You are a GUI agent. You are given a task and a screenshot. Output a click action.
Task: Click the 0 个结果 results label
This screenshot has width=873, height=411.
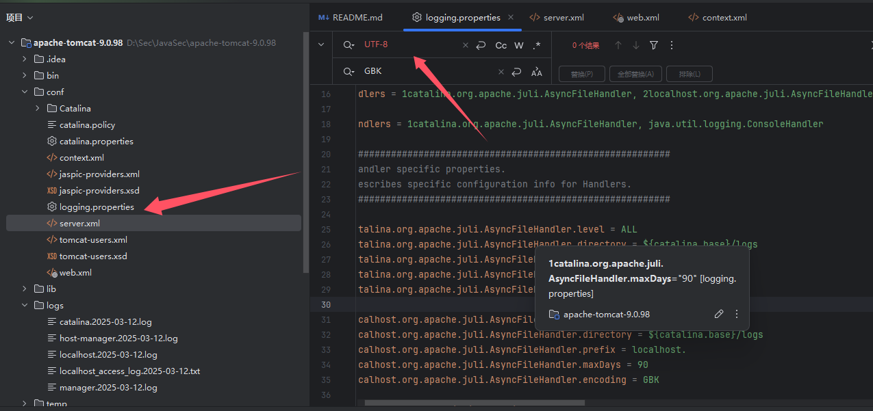click(586, 45)
